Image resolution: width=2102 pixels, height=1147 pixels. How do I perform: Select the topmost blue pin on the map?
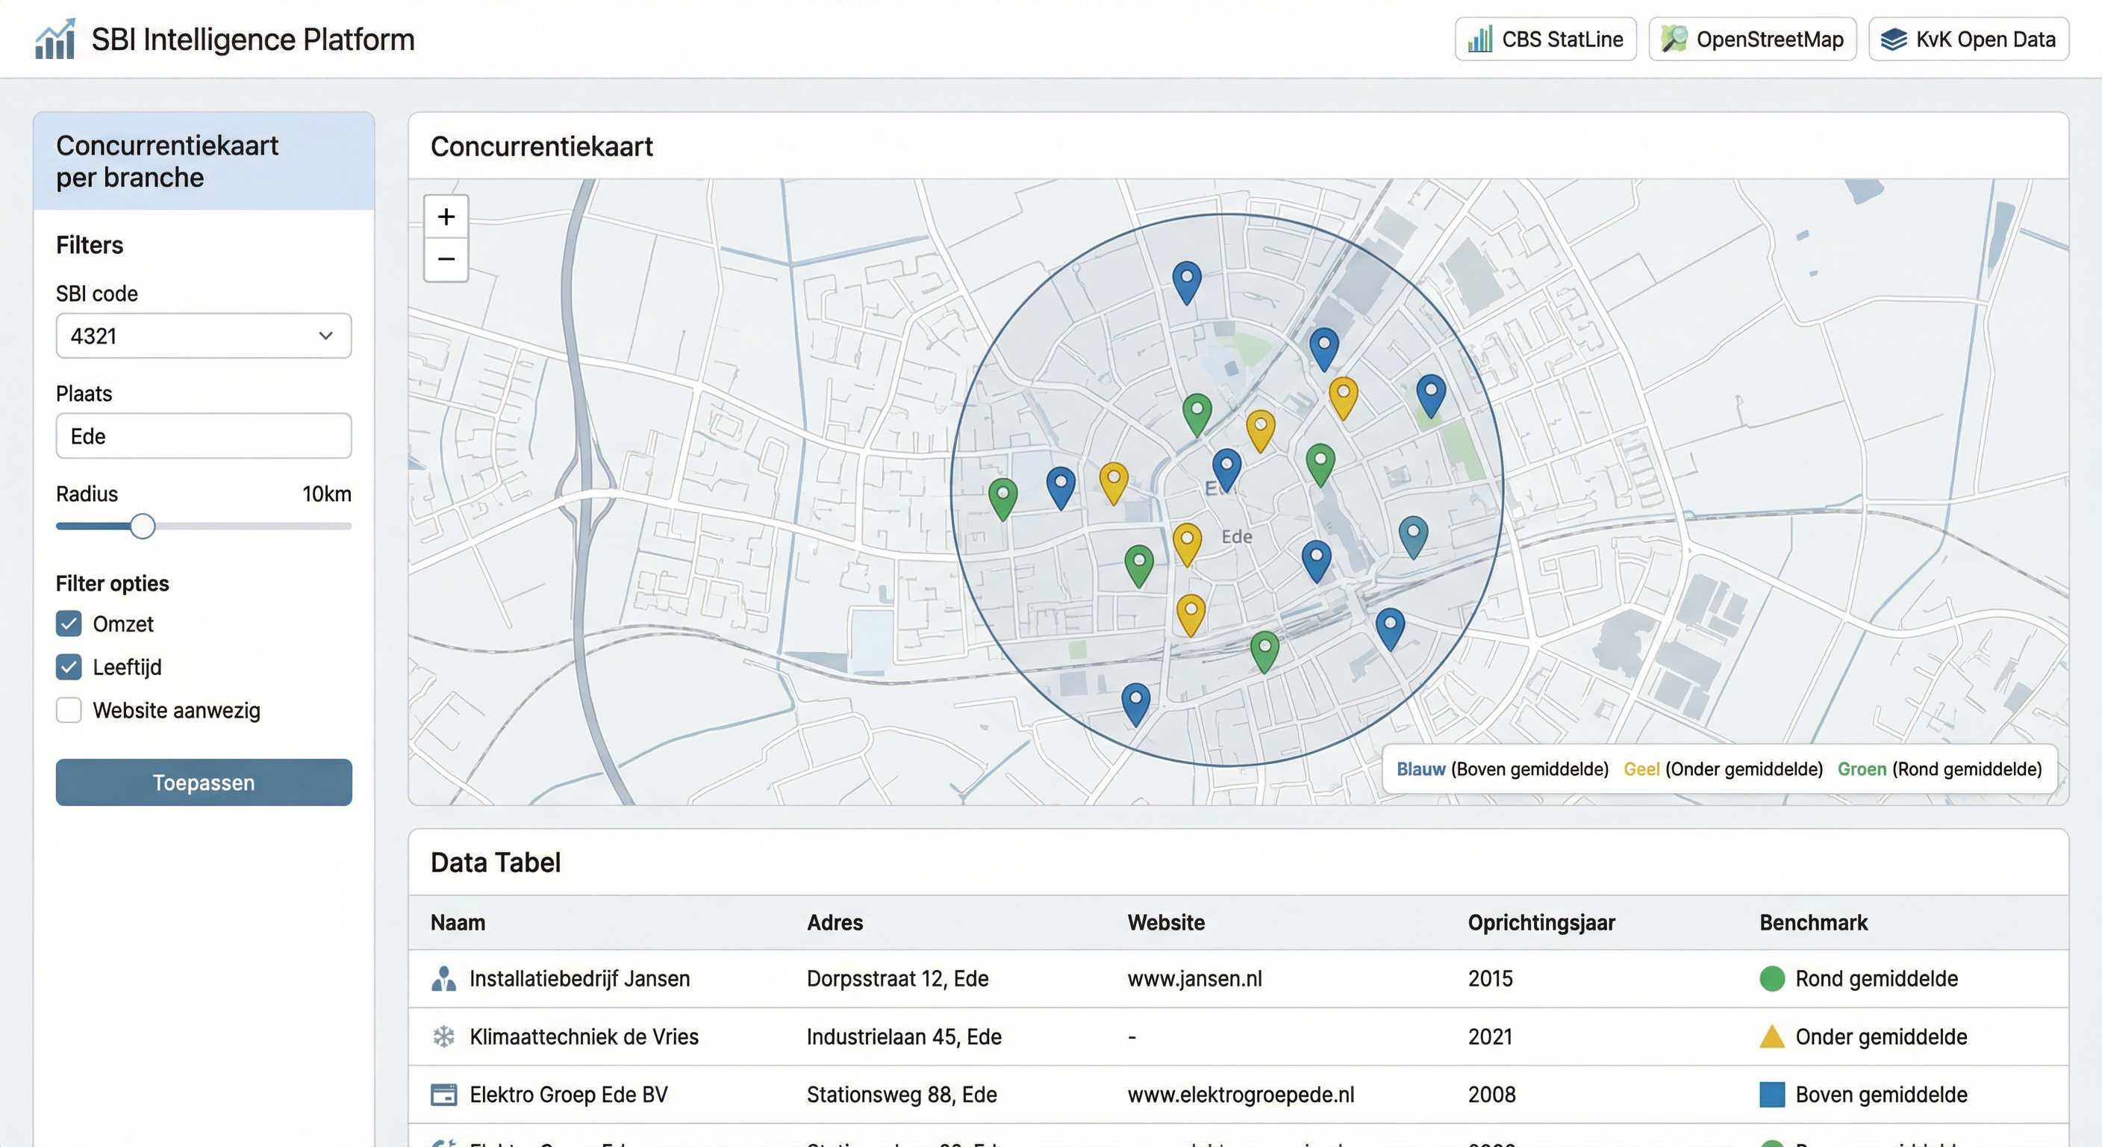1186,282
